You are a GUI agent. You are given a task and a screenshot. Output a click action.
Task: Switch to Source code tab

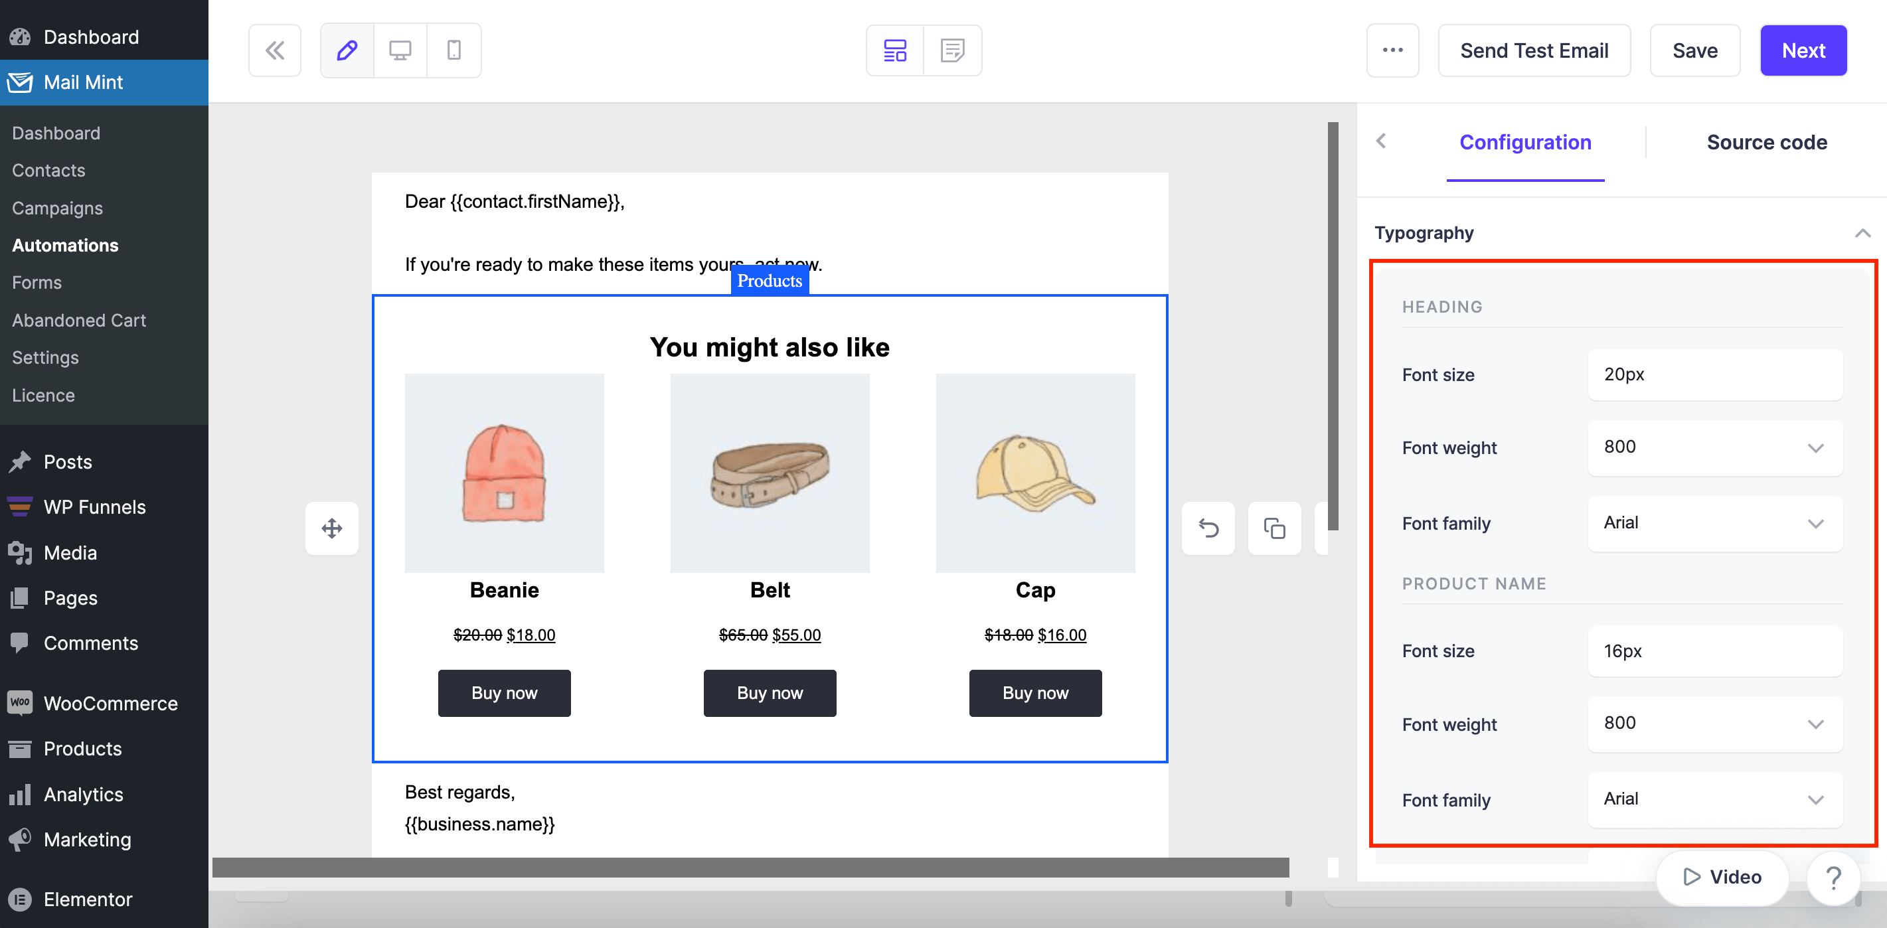1768,141
